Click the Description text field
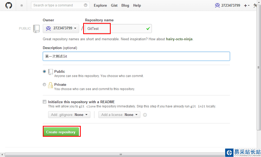 pyautogui.click(x=136, y=56)
